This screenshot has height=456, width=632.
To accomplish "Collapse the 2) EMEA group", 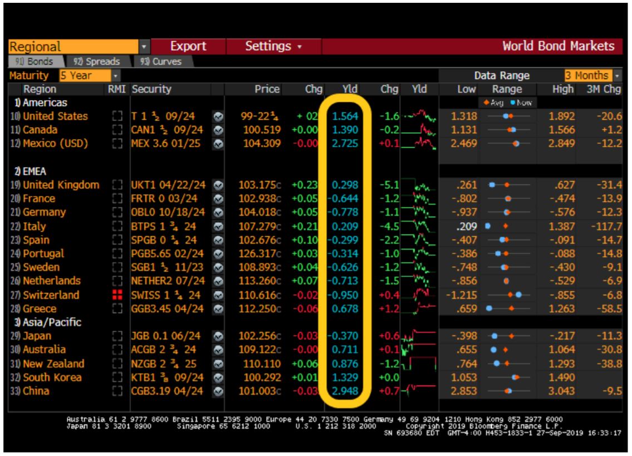I will [x=30, y=171].
